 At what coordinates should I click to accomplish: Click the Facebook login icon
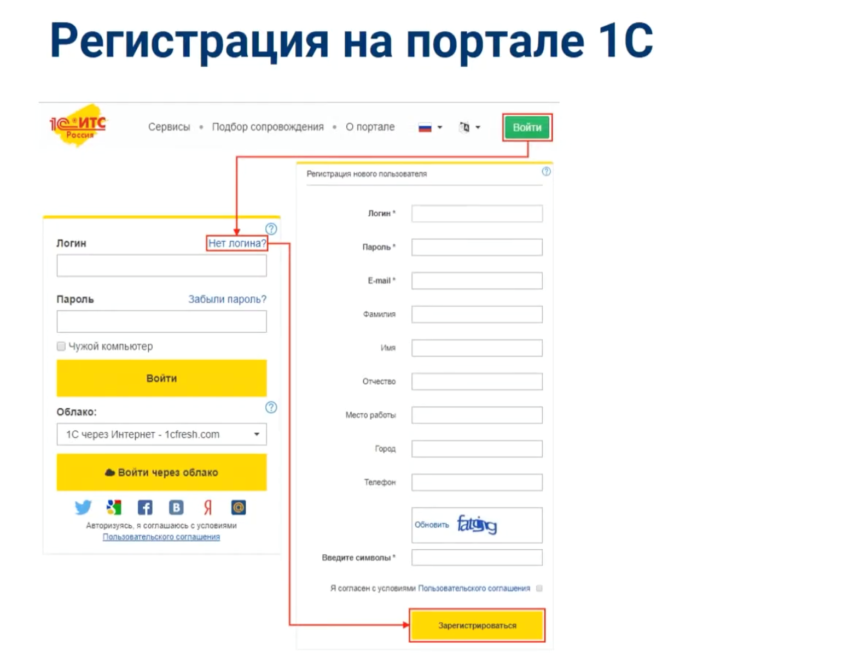(145, 508)
